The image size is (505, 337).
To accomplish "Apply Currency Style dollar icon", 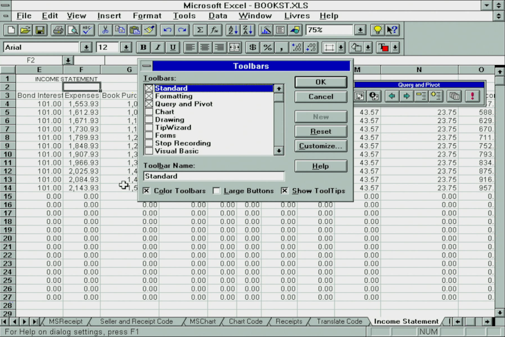I will (252, 47).
